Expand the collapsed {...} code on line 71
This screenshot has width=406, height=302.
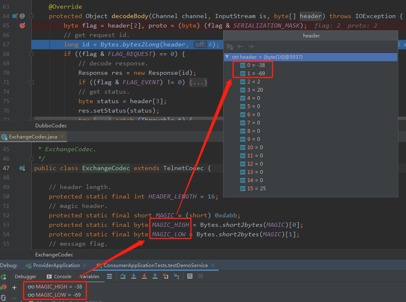[198, 82]
